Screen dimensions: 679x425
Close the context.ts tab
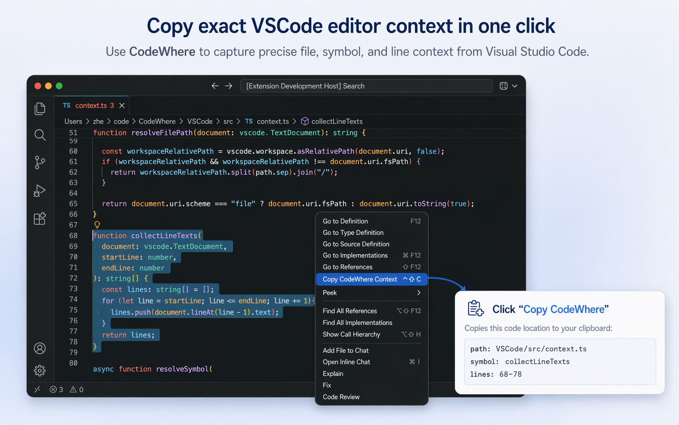(x=122, y=105)
